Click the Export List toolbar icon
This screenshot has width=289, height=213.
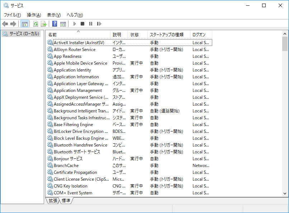(x=44, y=24)
